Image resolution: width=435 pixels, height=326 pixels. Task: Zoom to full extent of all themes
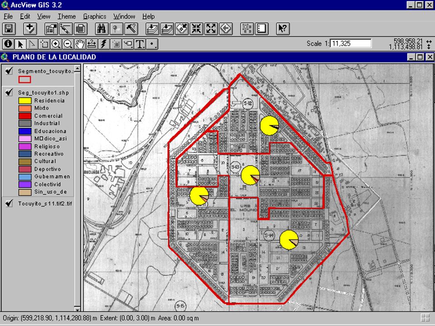coord(152,29)
